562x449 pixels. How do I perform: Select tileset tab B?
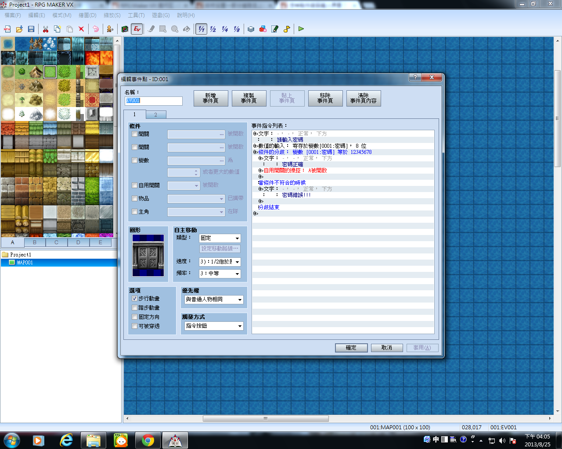click(x=35, y=242)
